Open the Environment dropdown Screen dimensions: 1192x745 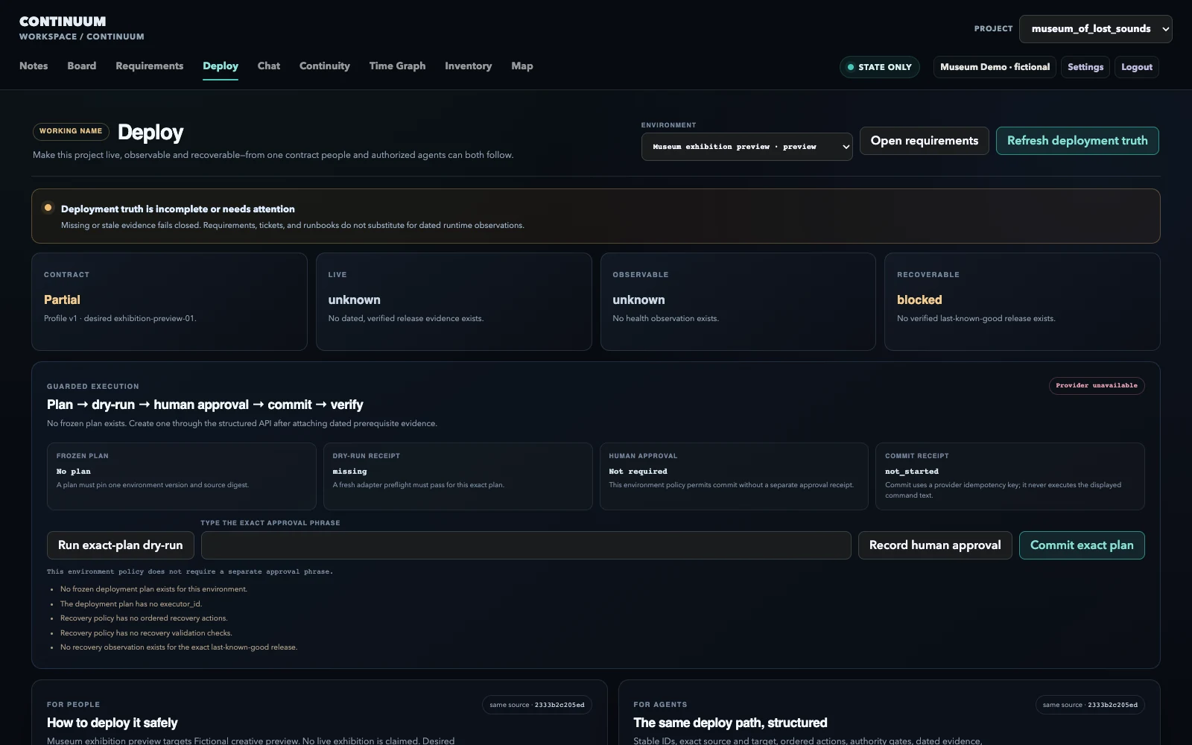[746, 147]
